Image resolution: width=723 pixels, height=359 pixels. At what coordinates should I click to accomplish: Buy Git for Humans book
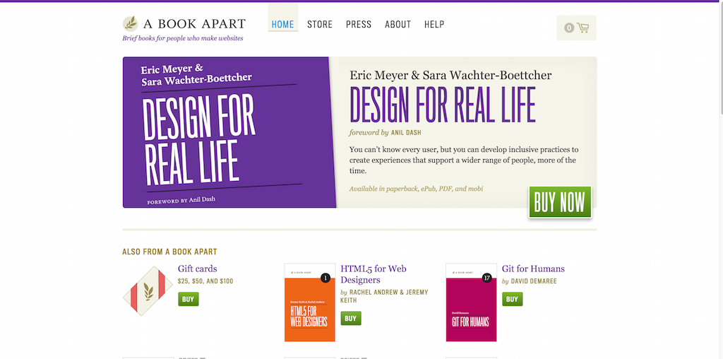[513, 299]
